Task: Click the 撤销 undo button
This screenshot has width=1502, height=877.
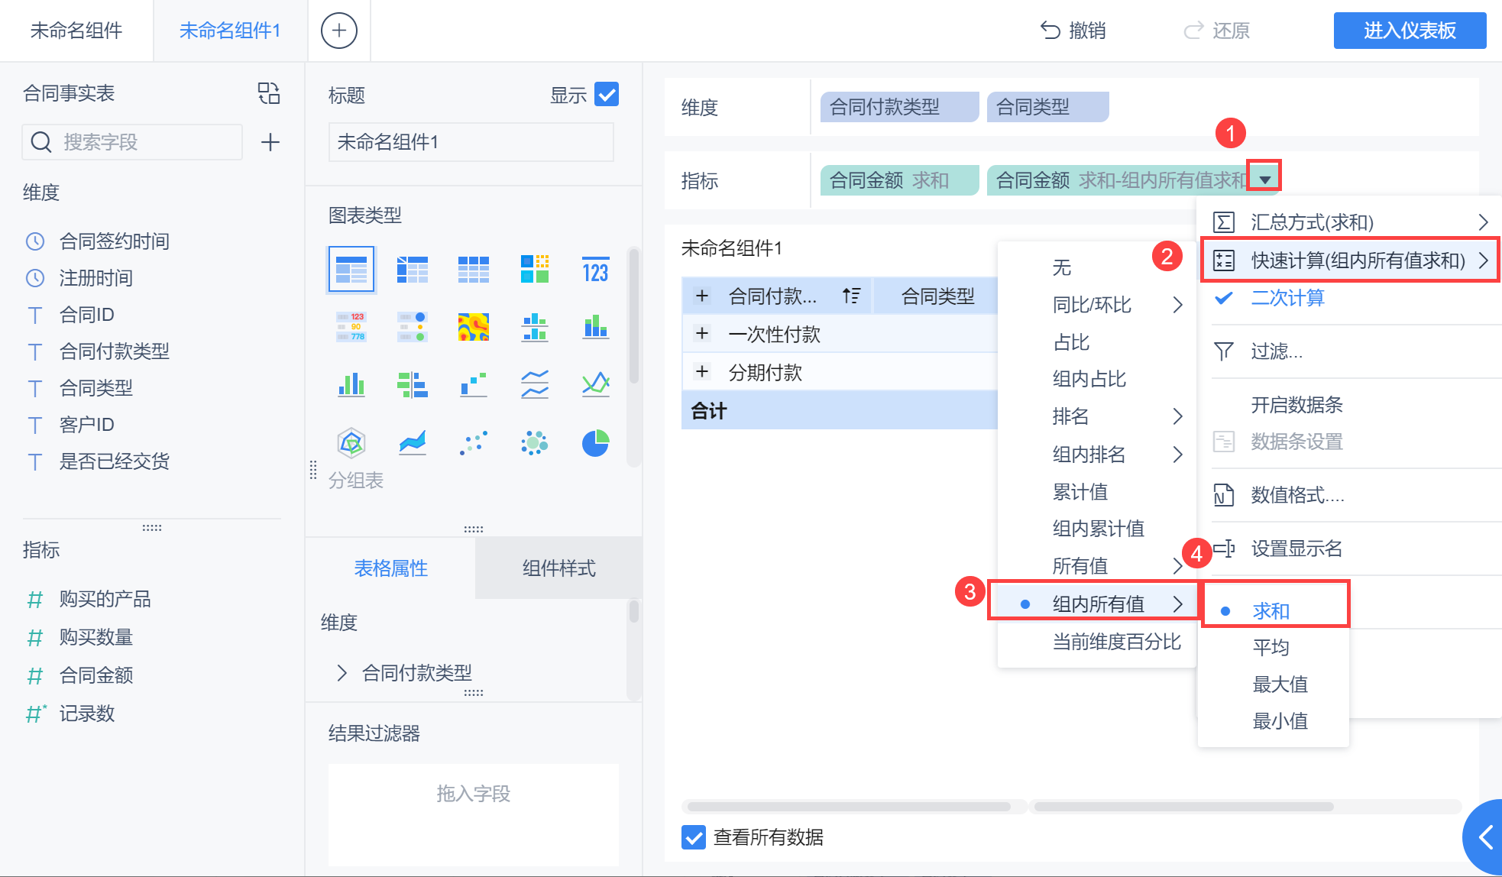Action: coord(1073,31)
